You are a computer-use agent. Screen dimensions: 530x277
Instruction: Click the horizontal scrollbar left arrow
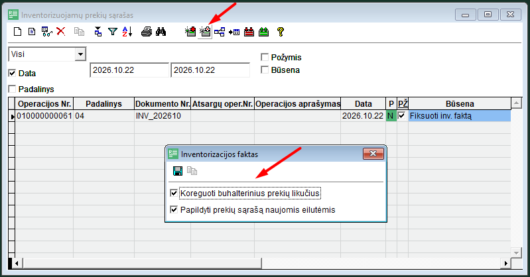click(17, 263)
